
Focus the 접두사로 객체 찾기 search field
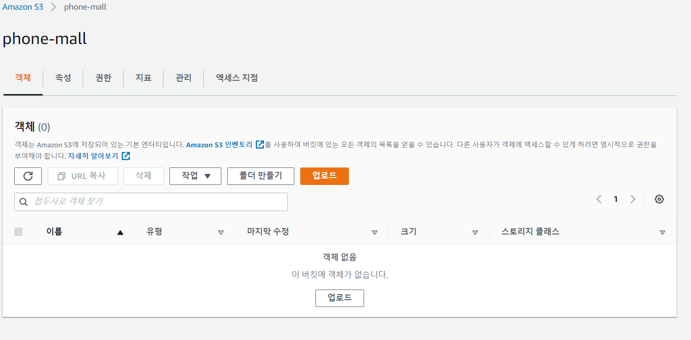pyautogui.click(x=151, y=202)
